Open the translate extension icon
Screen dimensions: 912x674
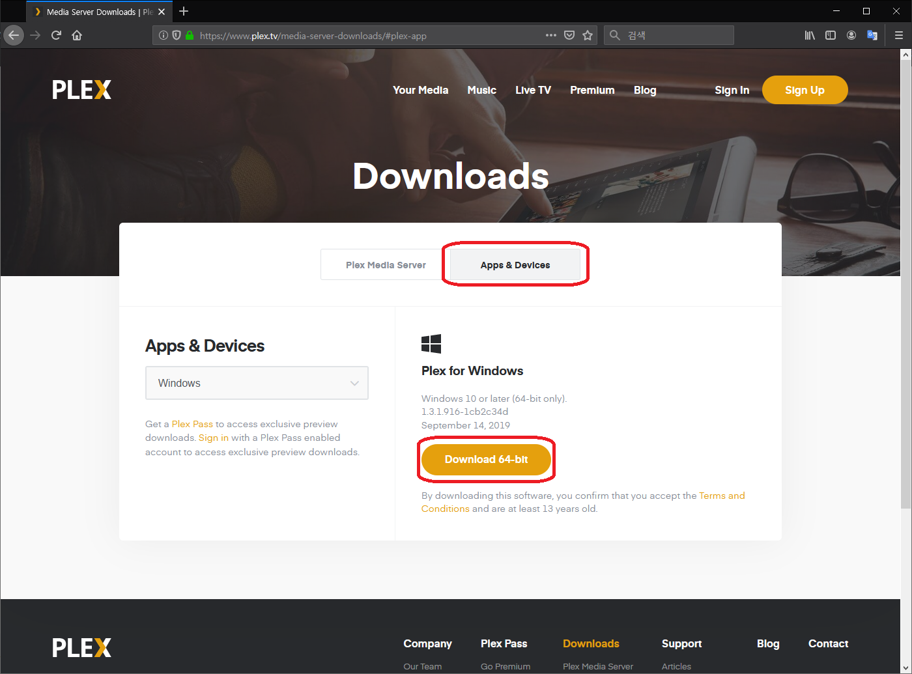tap(872, 35)
